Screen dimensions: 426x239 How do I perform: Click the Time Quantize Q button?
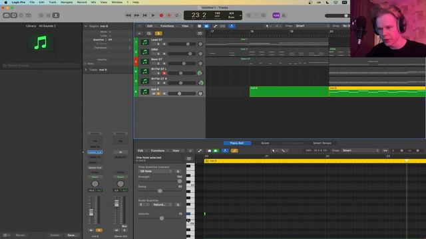pyautogui.click(x=178, y=171)
